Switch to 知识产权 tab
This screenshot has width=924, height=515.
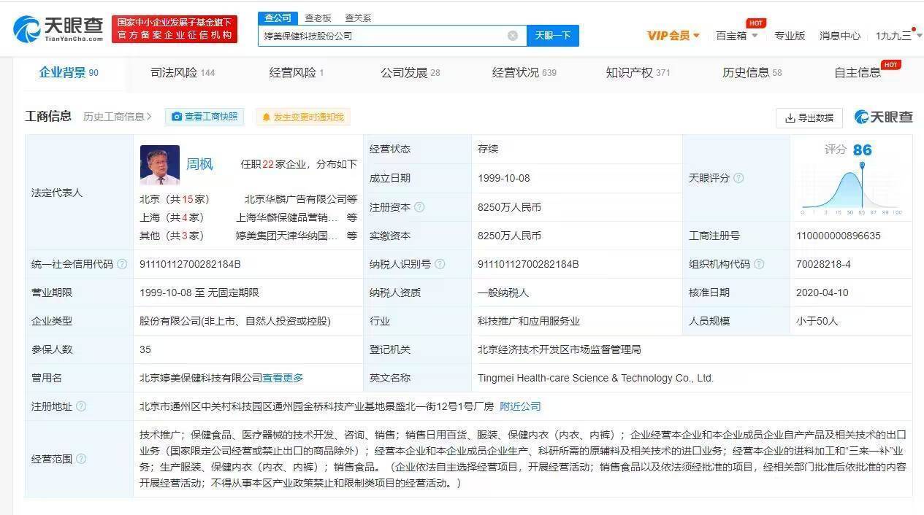point(638,72)
